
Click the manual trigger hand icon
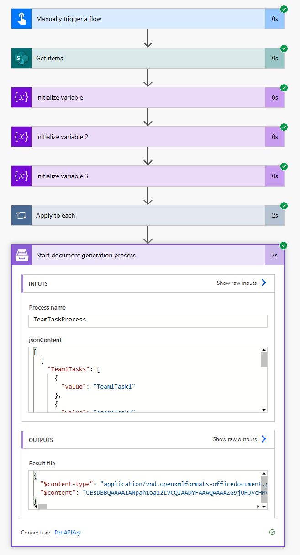[x=21, y=19]
